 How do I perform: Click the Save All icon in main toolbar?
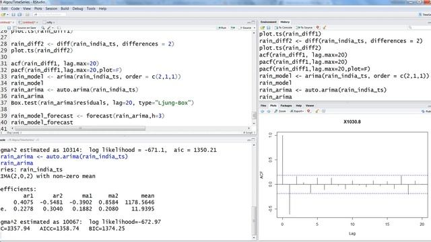coord(20,15)
